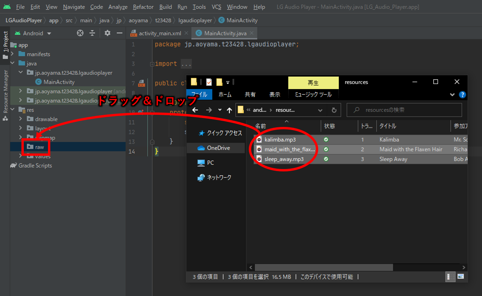The height and width of the screenshot is (296, 482).
Task: Open project panel settings gear
Action: point(108,33)
